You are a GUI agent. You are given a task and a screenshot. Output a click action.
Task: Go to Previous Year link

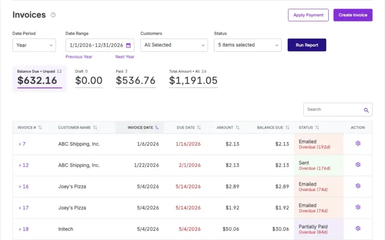click(79, 57)
